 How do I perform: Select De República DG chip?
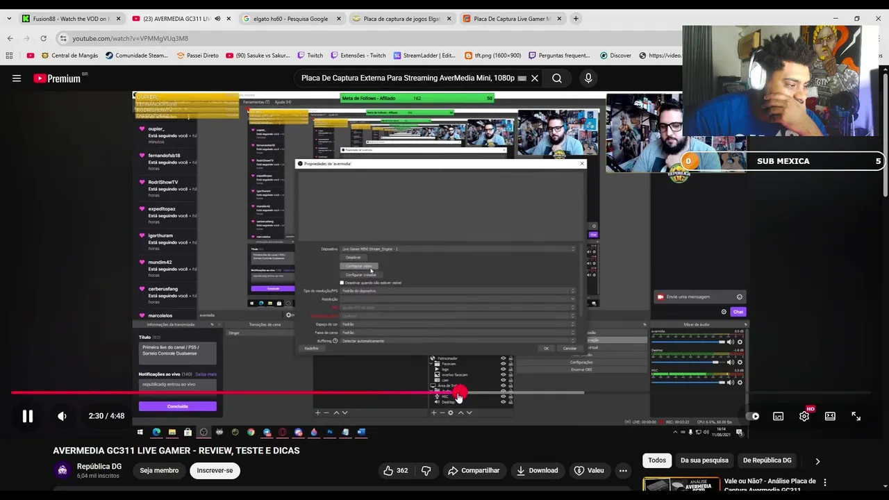(x=767, y=460)
